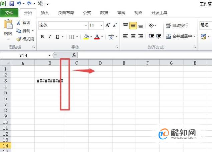
Task: Open the Name Box dropdown arrow
Action: [x=49, y=55]
